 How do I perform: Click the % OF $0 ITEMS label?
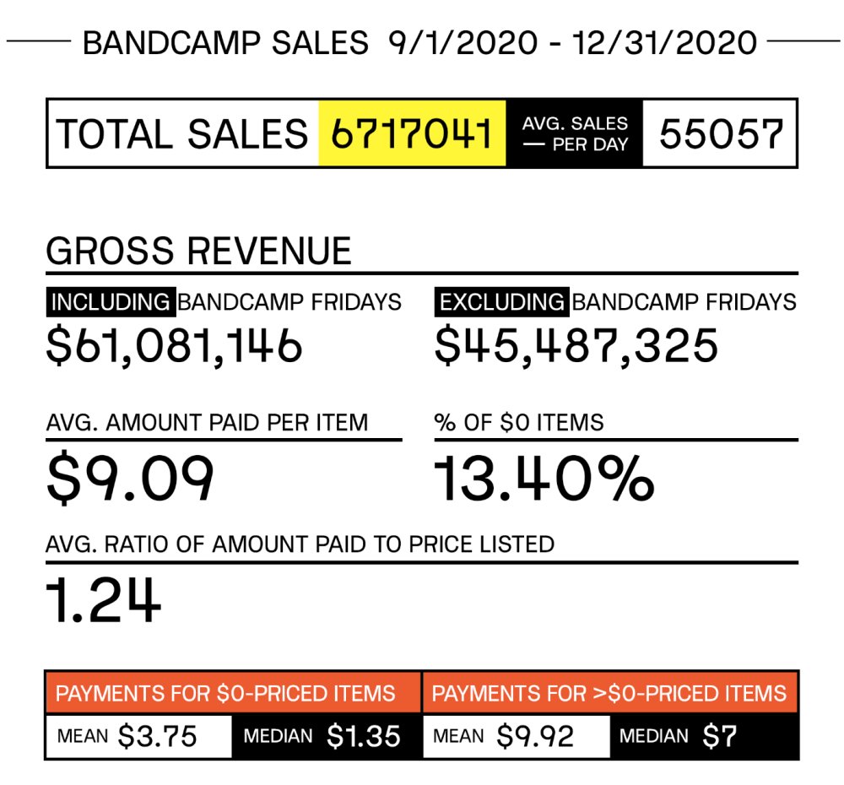coord(519,422)
